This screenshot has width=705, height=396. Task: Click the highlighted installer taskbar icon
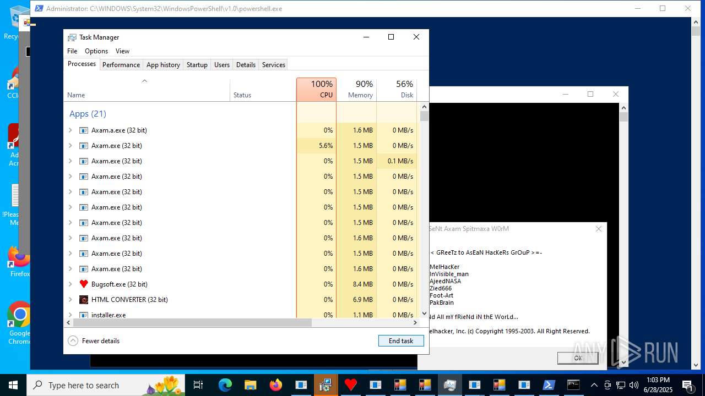coord(326,385)
